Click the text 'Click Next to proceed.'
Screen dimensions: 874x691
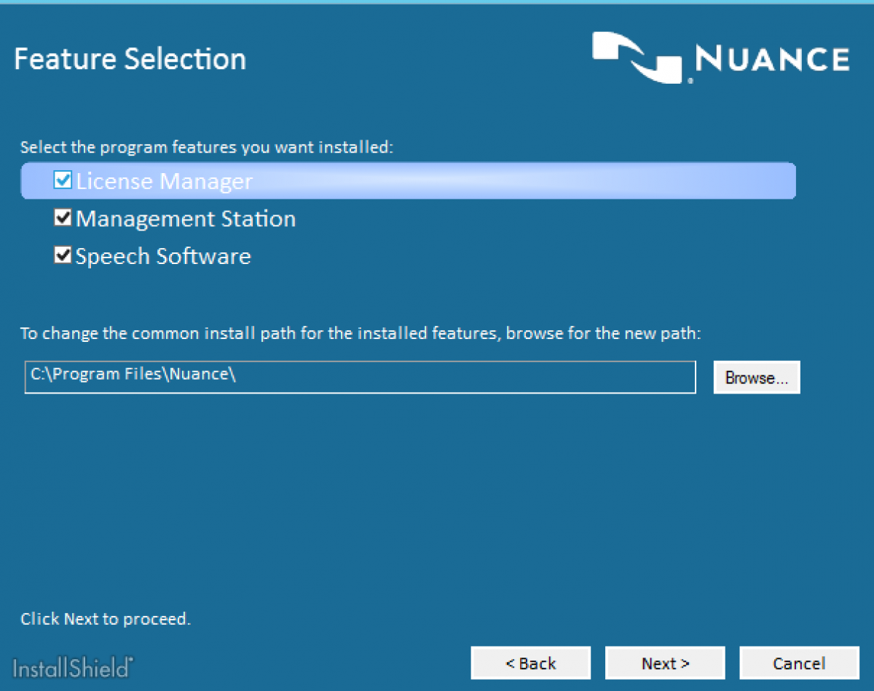pyautogui.click(x=105, y=619)
